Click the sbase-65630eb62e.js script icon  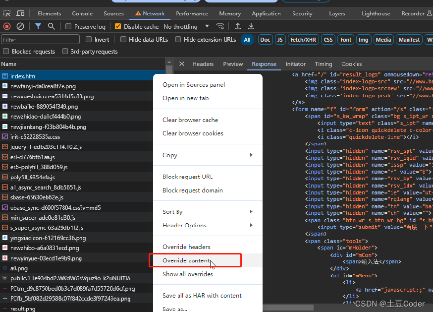(x=4, y=197)
